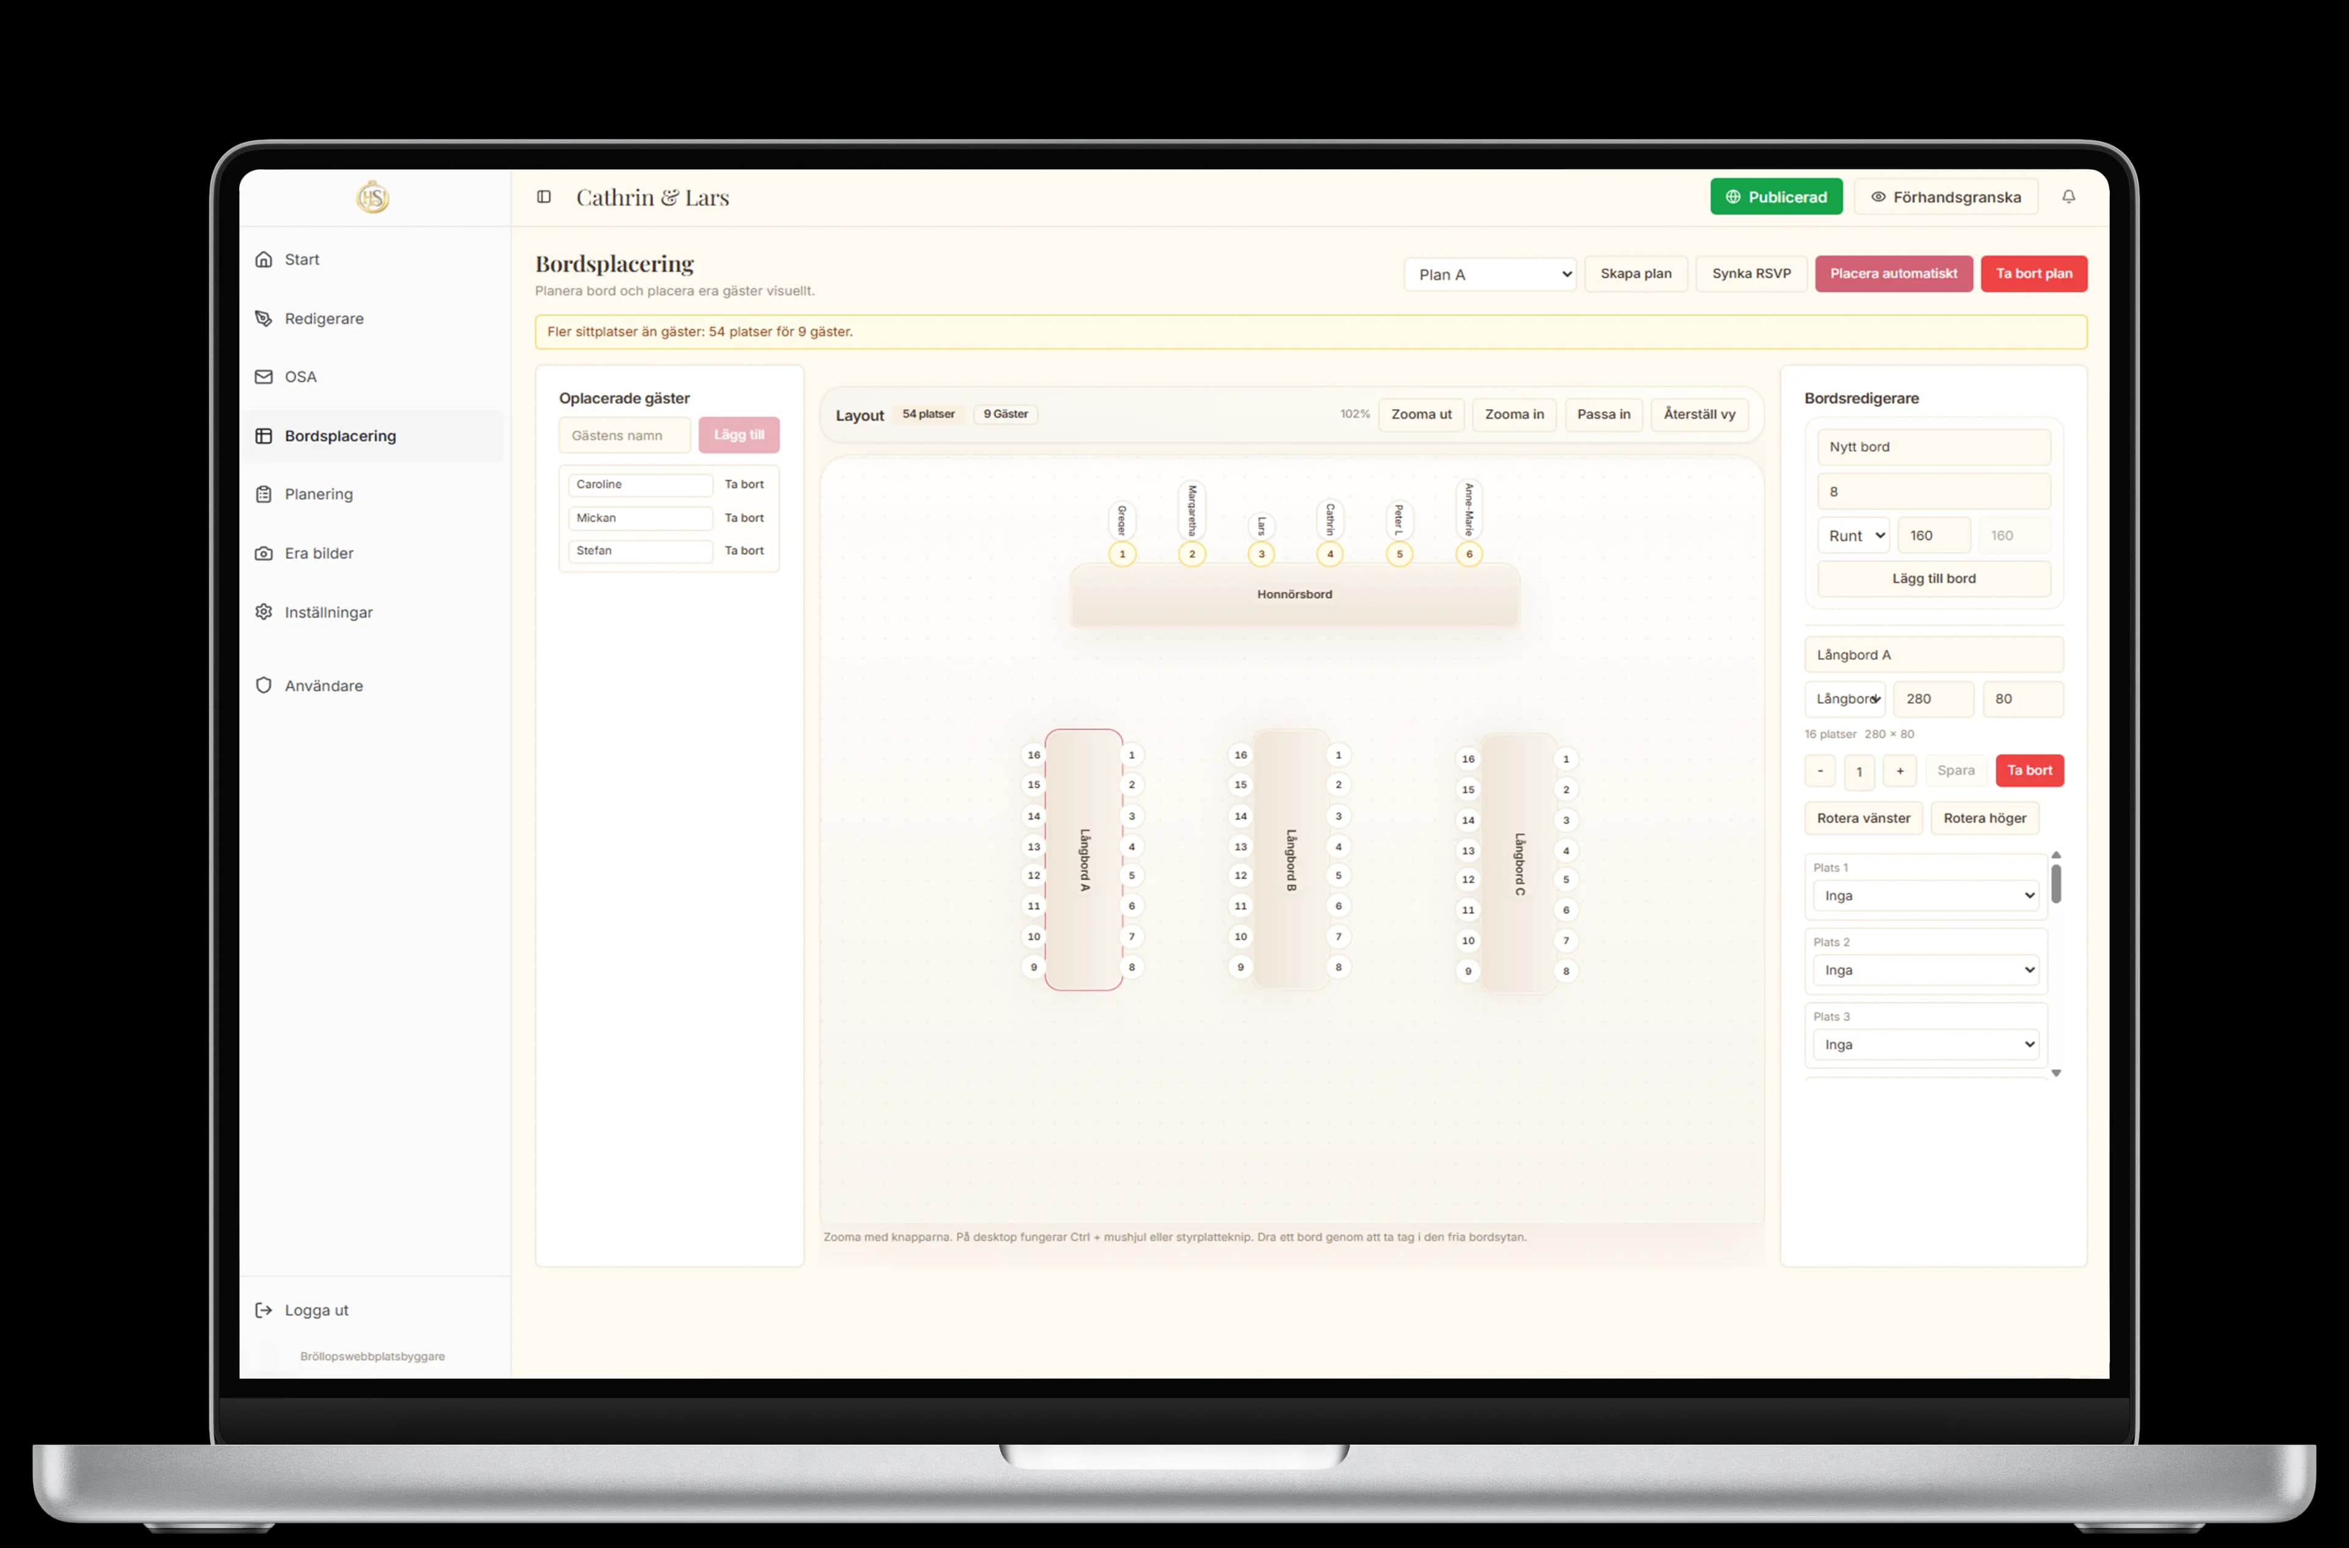The height and width of the screenshot is (1548, 2349).
Task: Open the Plats 2 guest dropdown
Action: pos(1926,971)
